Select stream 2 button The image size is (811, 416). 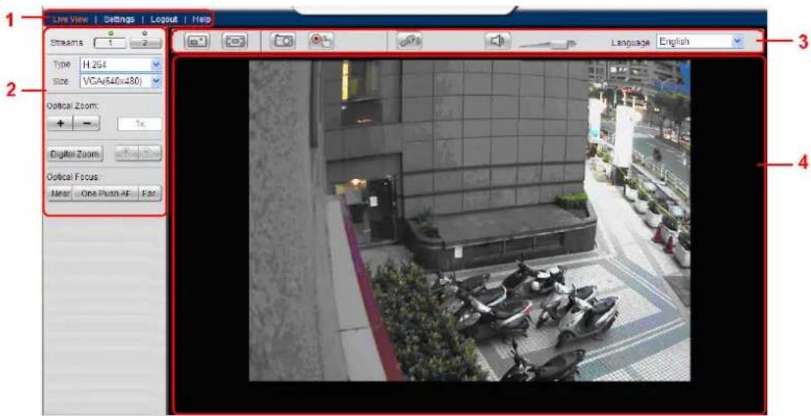point(145,44)
